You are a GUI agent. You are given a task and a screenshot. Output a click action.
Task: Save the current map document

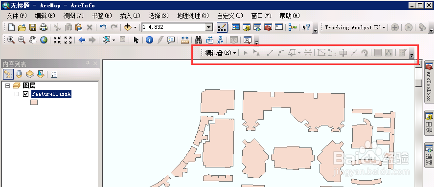tap(33, 27)
